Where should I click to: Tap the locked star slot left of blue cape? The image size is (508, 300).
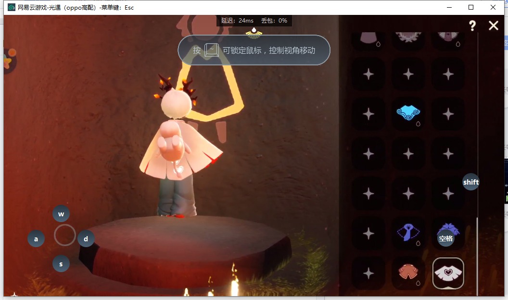click(368, 113)
